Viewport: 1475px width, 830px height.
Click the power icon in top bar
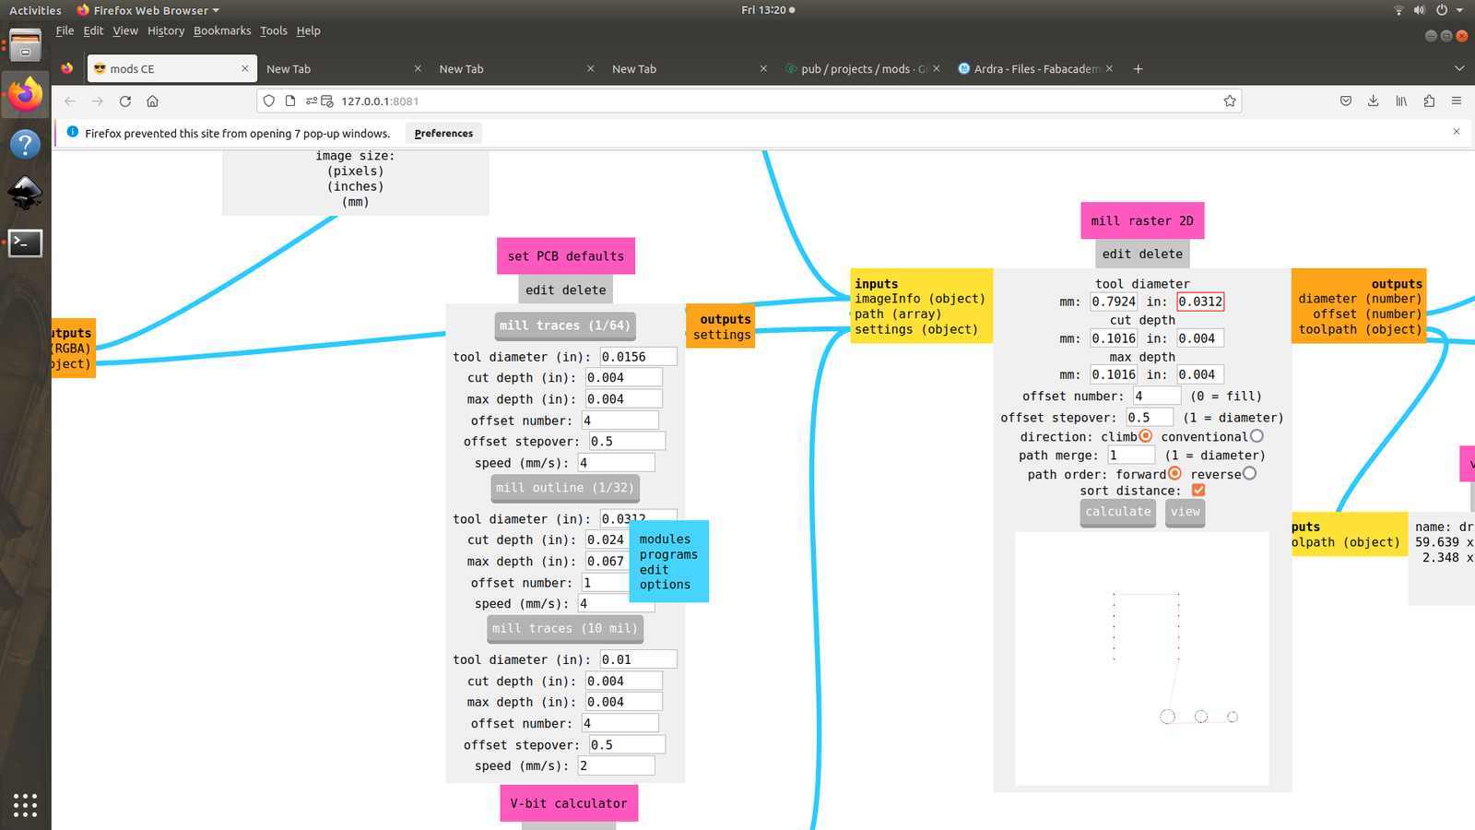(x=1442, y=10)
